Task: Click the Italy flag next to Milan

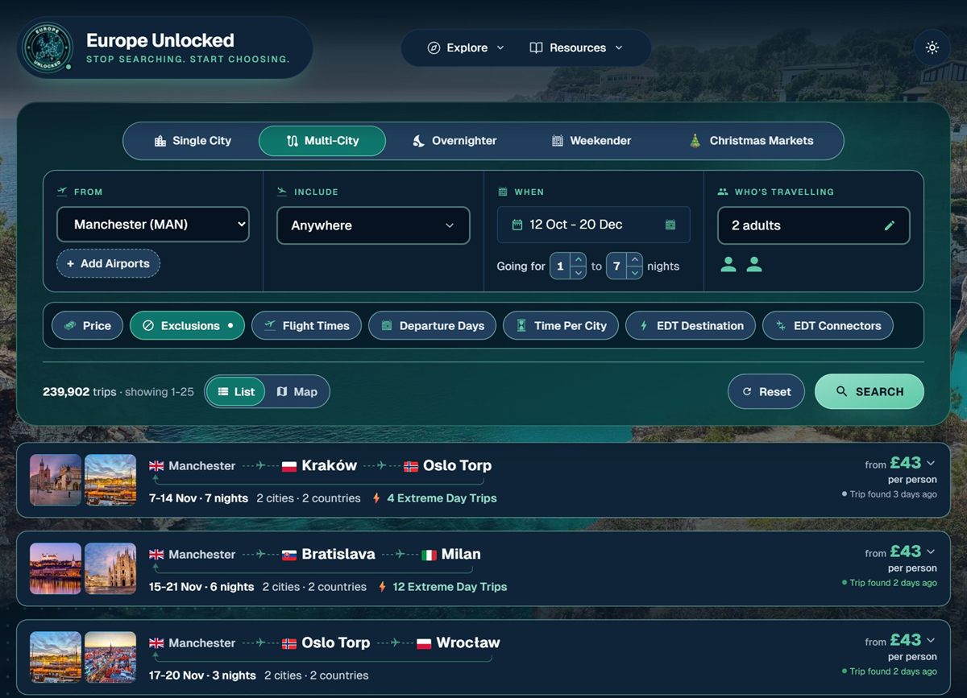Action: pyautogui.click(x=429, y=555)
